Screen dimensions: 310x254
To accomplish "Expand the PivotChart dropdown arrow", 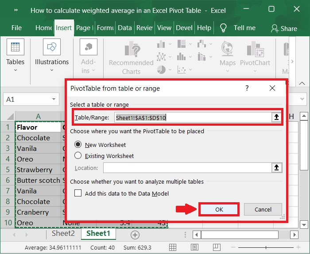I will click(x=255, y=71).
